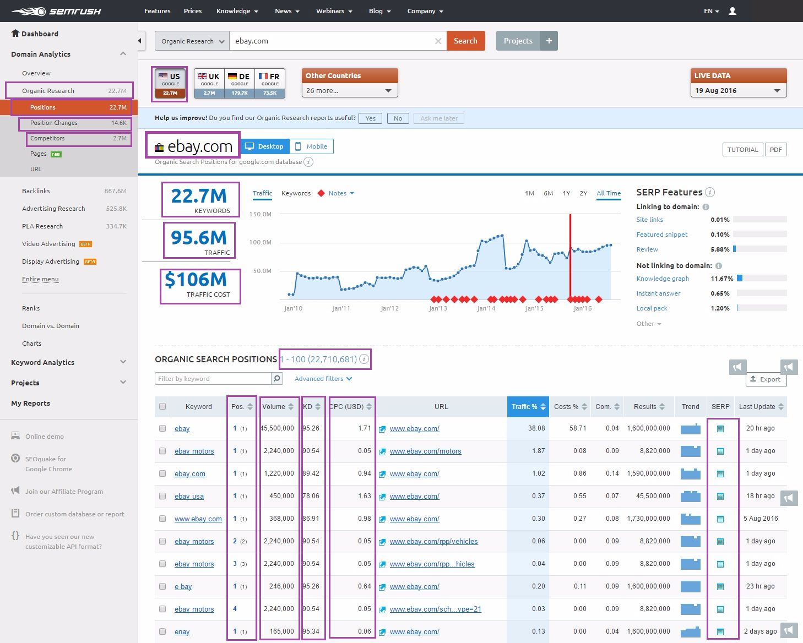Open Advanced filters dropdown
The image size is (803, 643).
(323, 379)
